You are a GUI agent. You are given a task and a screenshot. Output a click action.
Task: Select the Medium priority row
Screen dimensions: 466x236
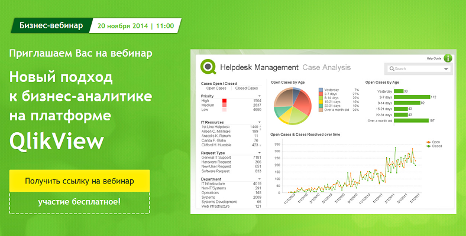pos(231,105)
